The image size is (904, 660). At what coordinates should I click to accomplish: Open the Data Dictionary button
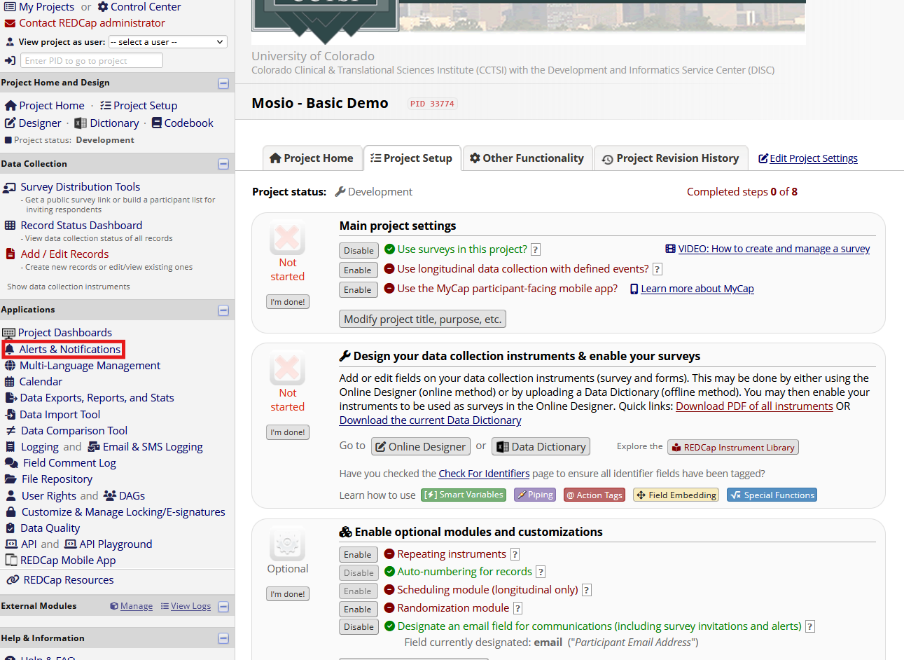click(541, 446)
